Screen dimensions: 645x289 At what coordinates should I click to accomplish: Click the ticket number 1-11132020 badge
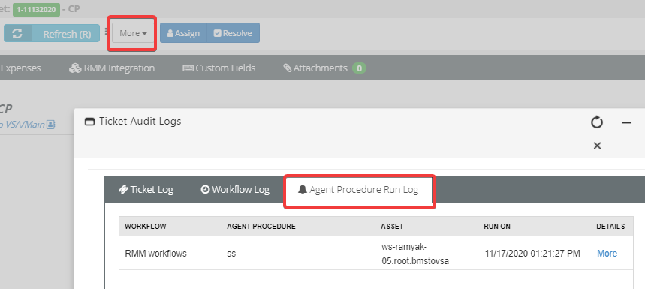click(x=36, y=10)
